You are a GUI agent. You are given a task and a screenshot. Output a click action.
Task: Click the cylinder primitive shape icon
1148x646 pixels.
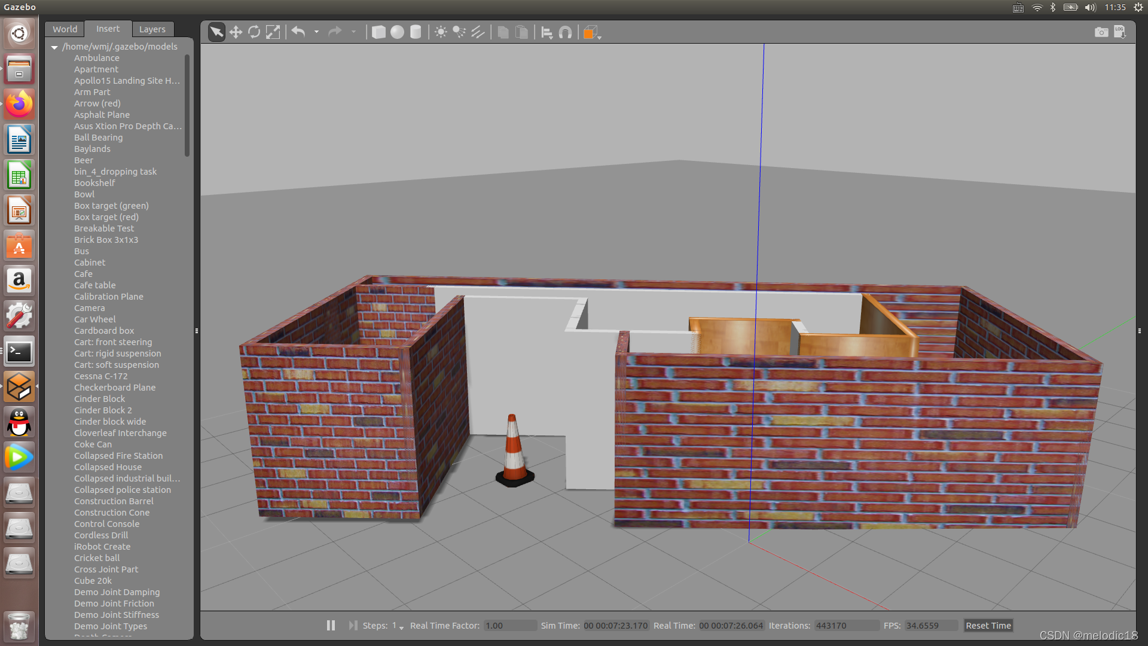point(416,32)
